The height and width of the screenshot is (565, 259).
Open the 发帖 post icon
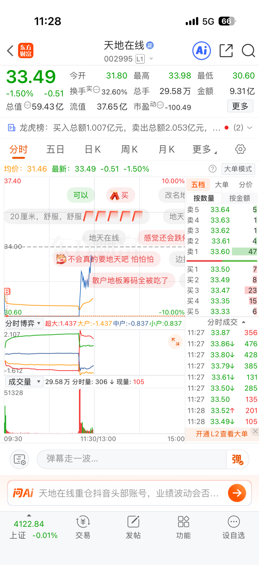pyautogui.click(x=133, y=527)
